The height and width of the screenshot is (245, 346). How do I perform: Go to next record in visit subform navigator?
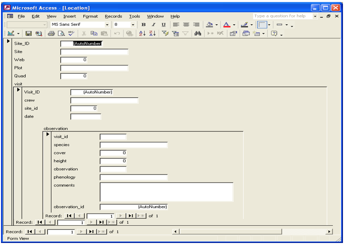[91, 222]
